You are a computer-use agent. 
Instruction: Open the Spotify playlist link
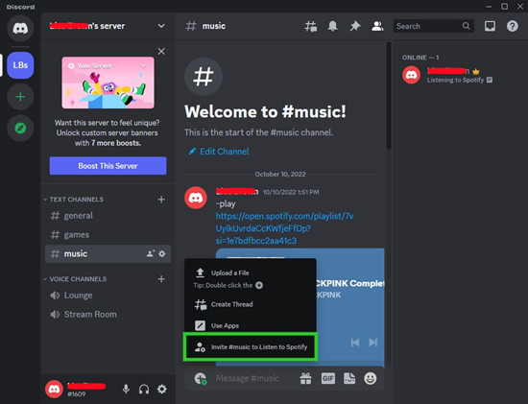pos(284,228)
